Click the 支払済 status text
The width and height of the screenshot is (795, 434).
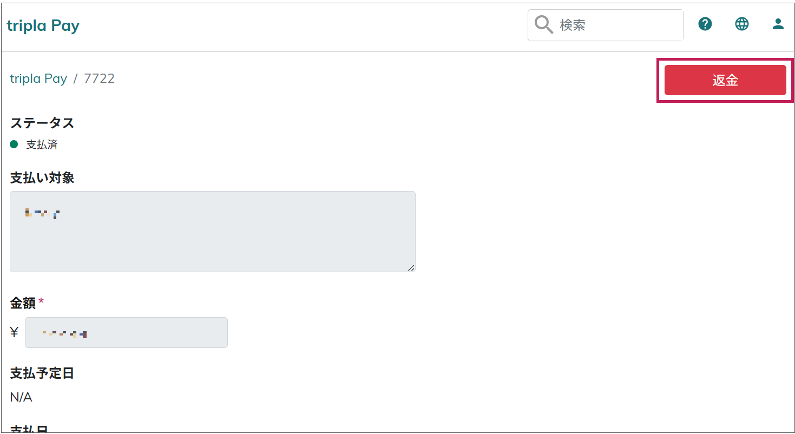(x=42, y=144)
